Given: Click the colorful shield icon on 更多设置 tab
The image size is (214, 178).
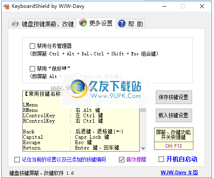Looking at the screenshot, I should 83,23.
